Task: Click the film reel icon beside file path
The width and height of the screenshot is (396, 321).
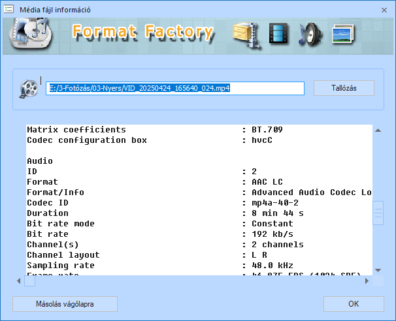Action: click(29, 89)
